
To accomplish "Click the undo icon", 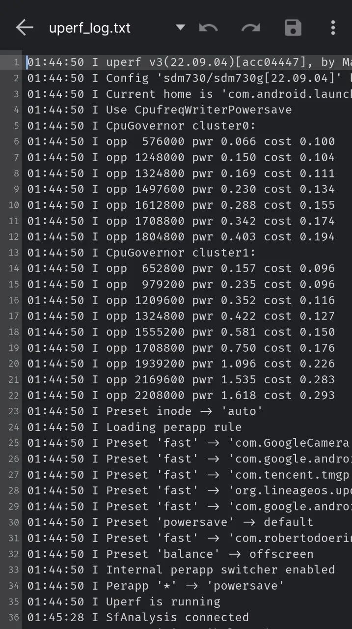I will pyautogui.click(x=209, y=28).
